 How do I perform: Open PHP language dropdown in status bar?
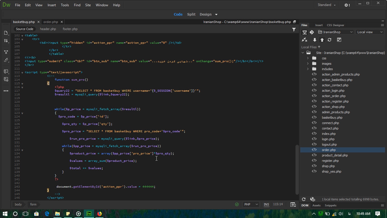point(251,204)
